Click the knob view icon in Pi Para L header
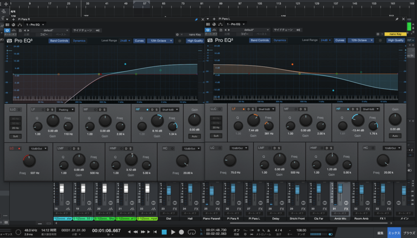Image resolution: width=417 pixels, height=238 pixels. click(214, 24)
